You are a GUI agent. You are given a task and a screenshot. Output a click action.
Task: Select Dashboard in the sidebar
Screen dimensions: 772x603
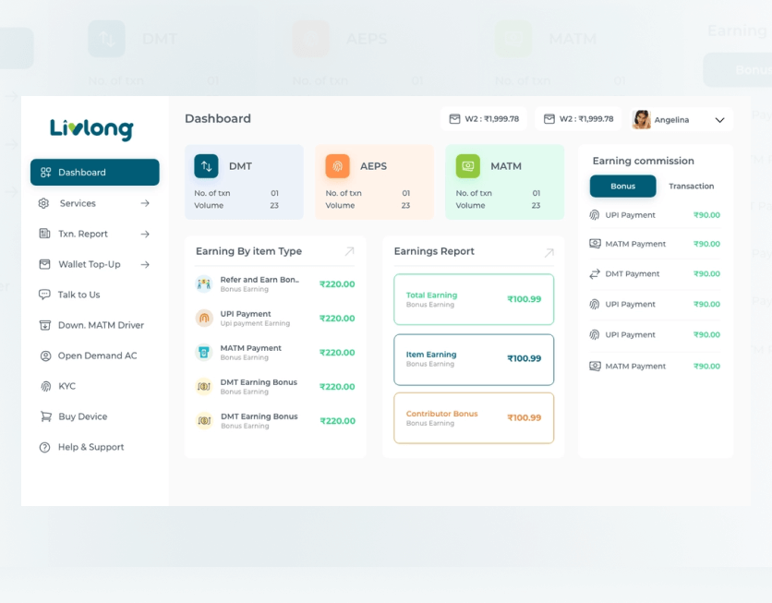tap(94, 173)
